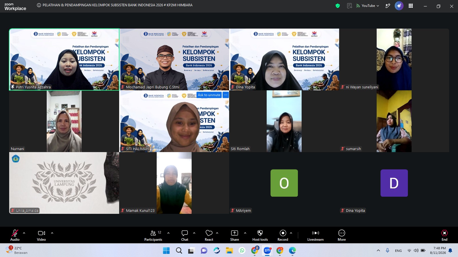
Task: Click the name label ni Wayan suneliyani
Action: (x=362, y=87)
